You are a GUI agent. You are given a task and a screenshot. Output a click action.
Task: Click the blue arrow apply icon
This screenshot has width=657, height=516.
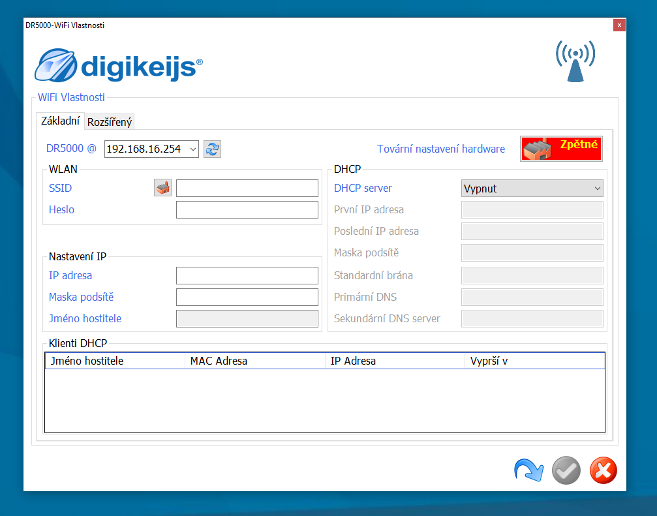tap(528, 470)
